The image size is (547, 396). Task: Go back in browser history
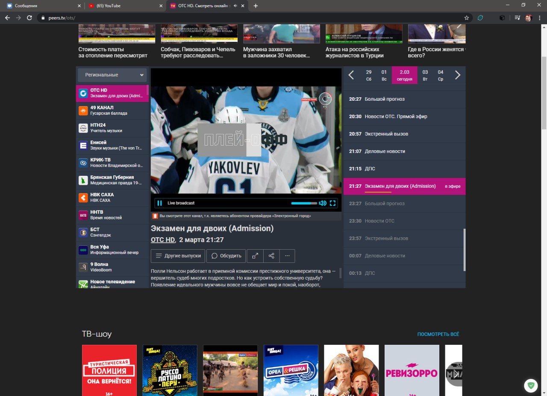pyautogui.click(x=7, y=18)
